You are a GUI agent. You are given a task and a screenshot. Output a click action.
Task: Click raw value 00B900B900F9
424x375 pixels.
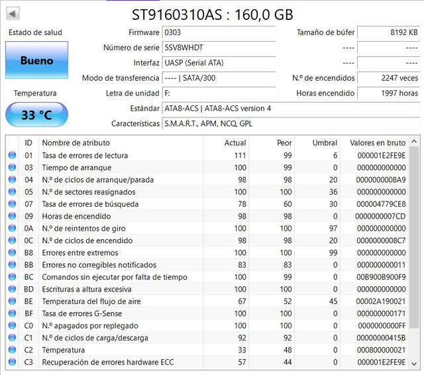coord(381,277)
